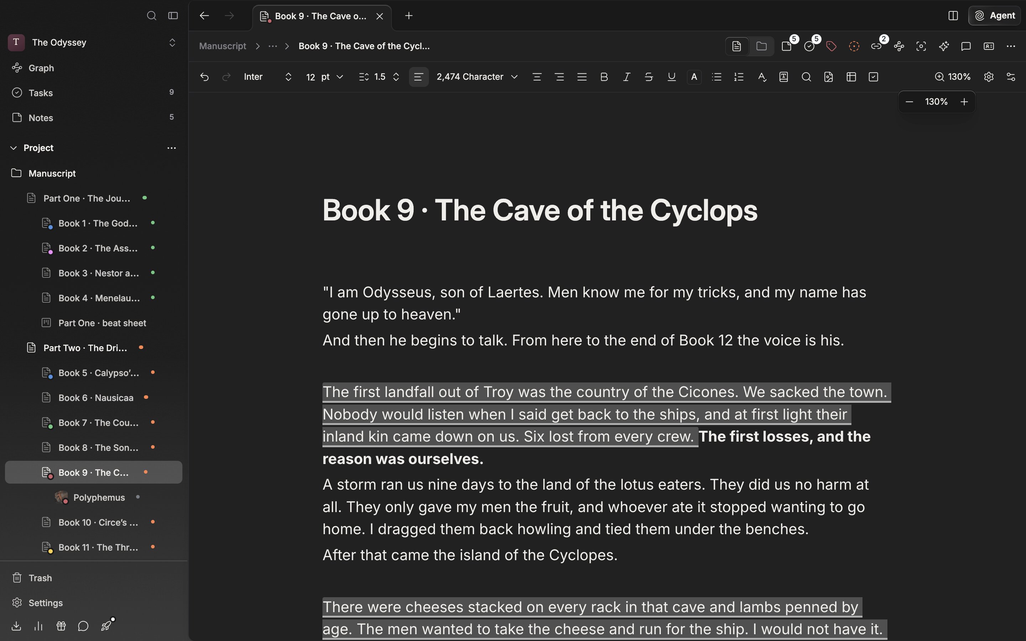Image resolution: width=1026 pixels, height=641 pixels.
Task: Click the orange dashed status circle
Action: point(854,46)
